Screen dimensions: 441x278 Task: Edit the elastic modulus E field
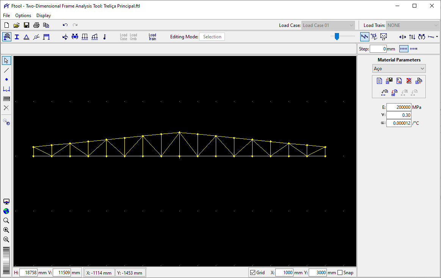[399, 107]
